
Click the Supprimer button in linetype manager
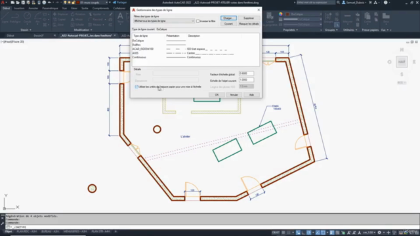click(249, 18)
